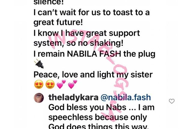Viewport: 192px width, 129px height.
Task: Click the 'system, so no shaking!' line
Action: point(78,43)
